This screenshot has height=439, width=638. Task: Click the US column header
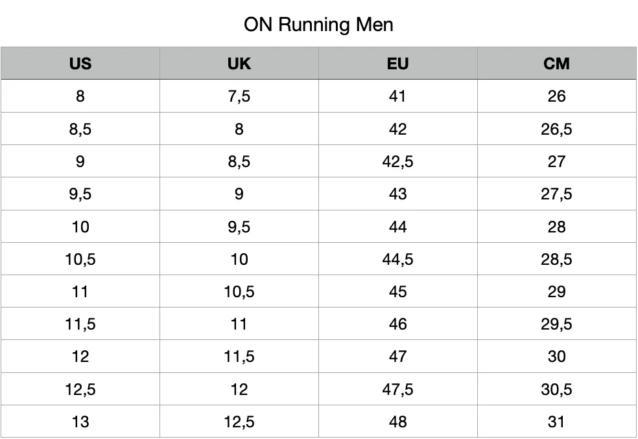coord(80,63)
